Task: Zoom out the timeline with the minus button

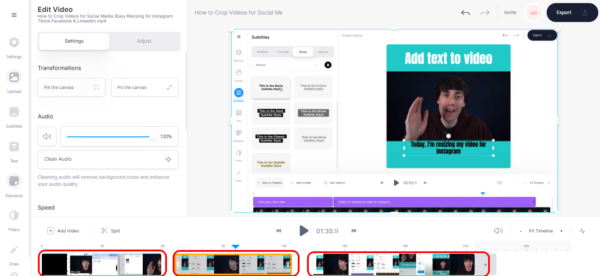Action: click(x=521, y=231)
